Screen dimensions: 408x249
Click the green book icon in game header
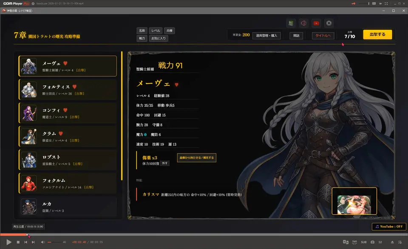point(291,23)
